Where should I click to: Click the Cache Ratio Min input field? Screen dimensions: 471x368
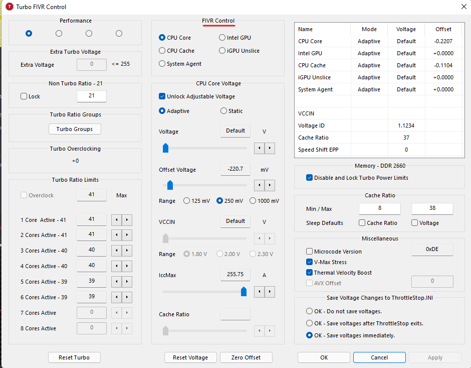380,208
